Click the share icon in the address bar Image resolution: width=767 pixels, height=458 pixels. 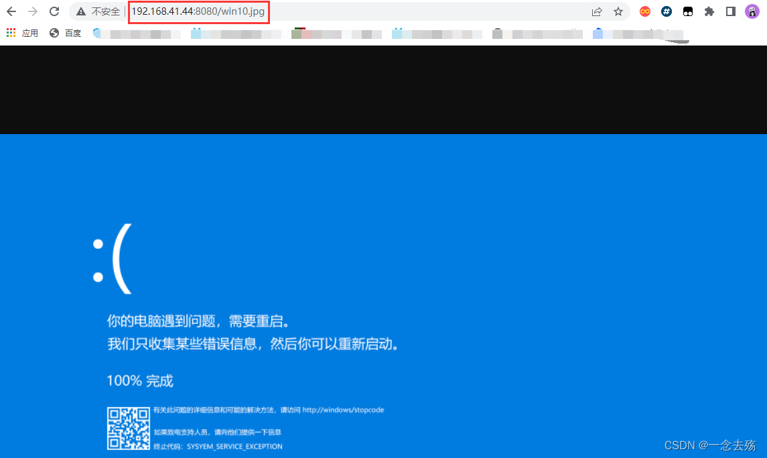coord(596,11)
